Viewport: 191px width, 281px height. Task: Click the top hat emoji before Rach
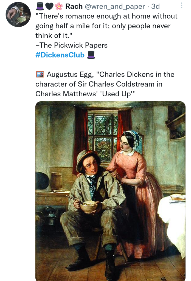(40, 6)
